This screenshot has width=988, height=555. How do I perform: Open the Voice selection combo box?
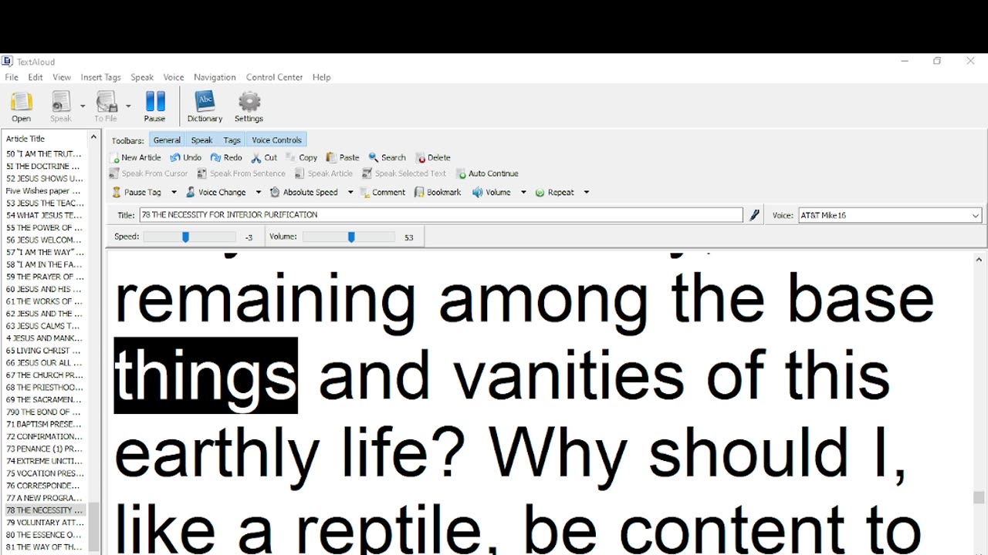[890, 215]
